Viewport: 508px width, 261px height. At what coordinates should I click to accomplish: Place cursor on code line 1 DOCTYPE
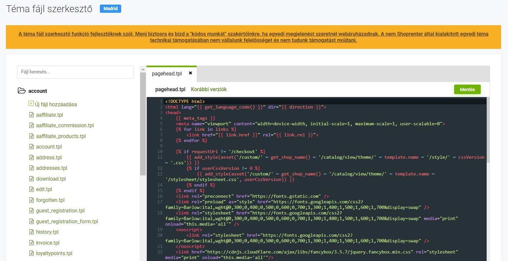pyautogui.click(x=185, y=101)
